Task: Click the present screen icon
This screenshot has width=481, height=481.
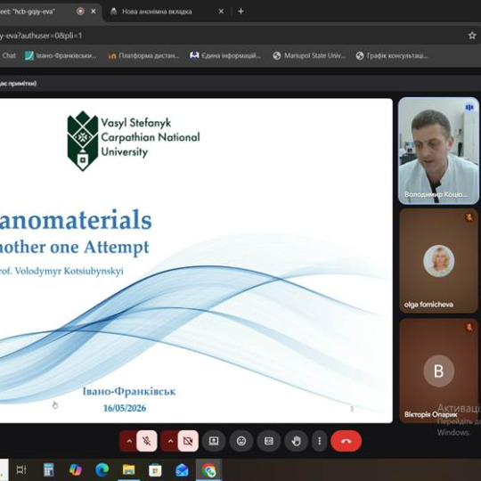Action: tap(214, 441)
